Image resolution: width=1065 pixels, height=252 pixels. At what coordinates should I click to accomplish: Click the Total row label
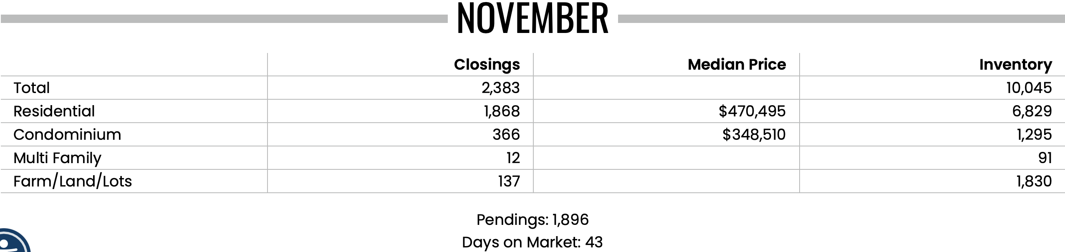31,88
